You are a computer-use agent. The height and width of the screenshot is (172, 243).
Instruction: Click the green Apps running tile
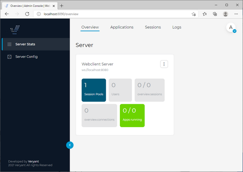[132, 115]
